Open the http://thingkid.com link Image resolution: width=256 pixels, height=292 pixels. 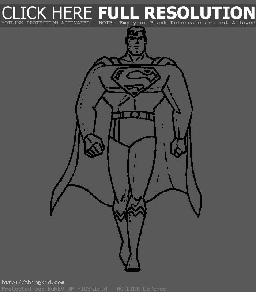point(33,282)
